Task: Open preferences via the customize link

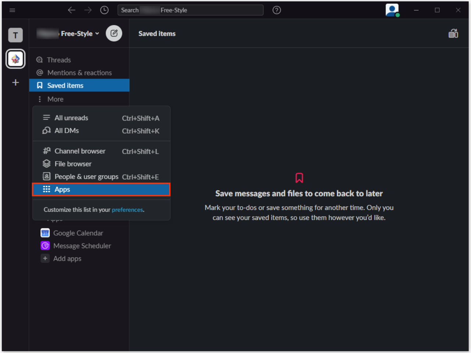Action: tap(127, 210)
